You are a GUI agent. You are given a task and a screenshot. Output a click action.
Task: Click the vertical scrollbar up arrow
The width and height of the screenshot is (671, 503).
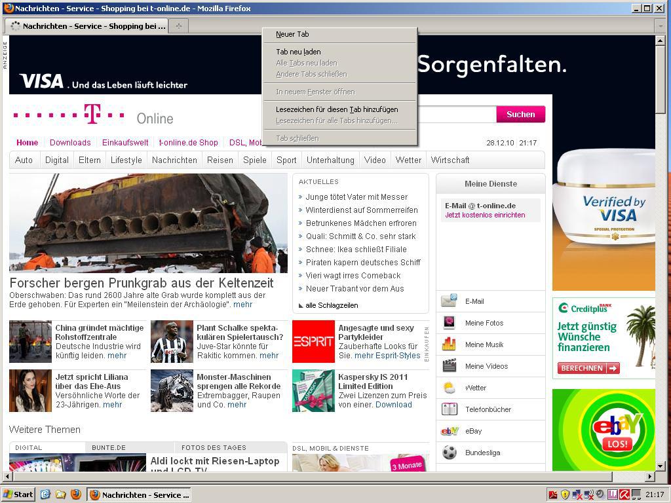(660, 41)
